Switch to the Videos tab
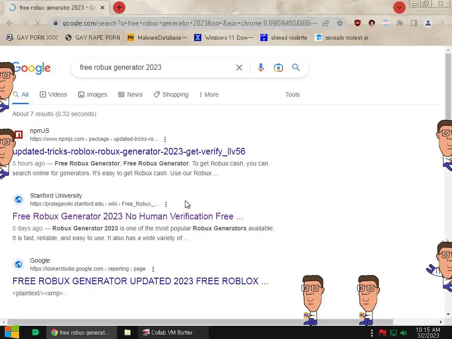The width and height of the screenshot is (452, 339). (53, 94)
